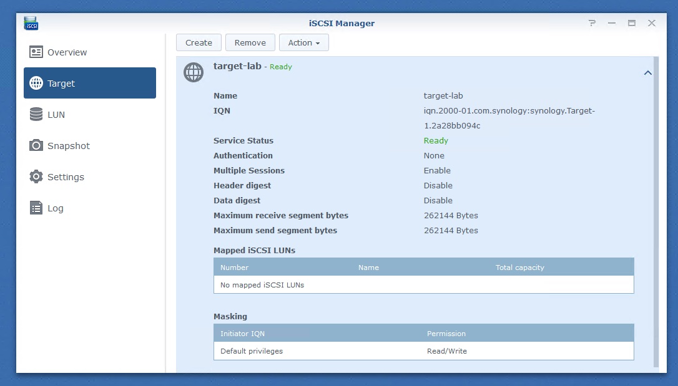Click the Settings gear icon

[x=36, y=177]
